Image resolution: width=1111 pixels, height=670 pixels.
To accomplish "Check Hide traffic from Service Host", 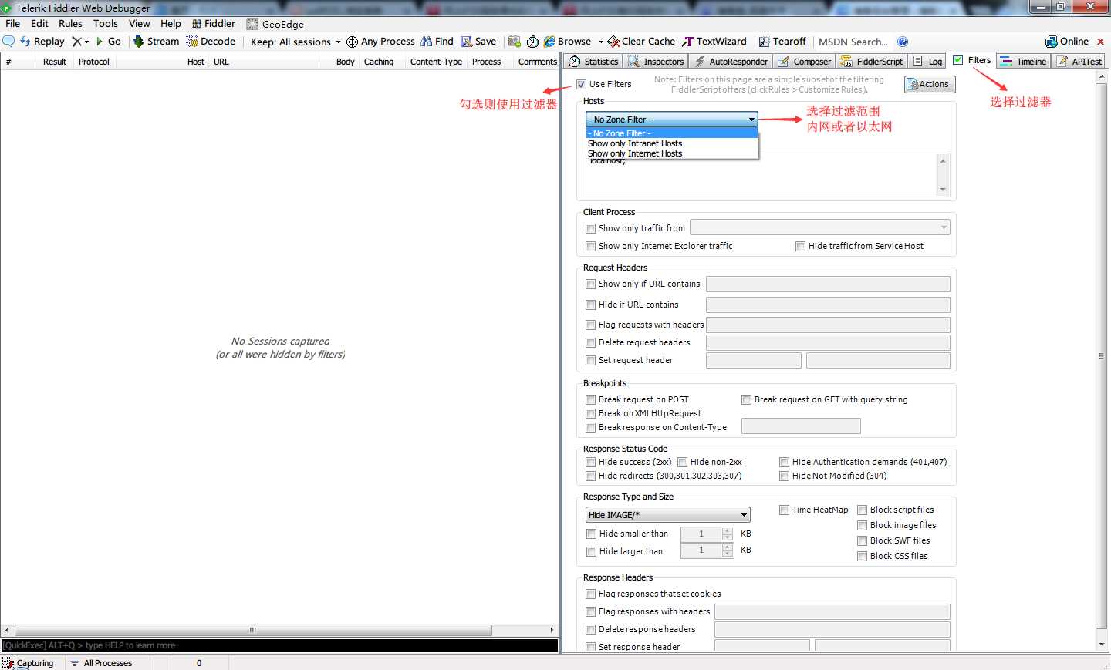I will click(800, 246).
